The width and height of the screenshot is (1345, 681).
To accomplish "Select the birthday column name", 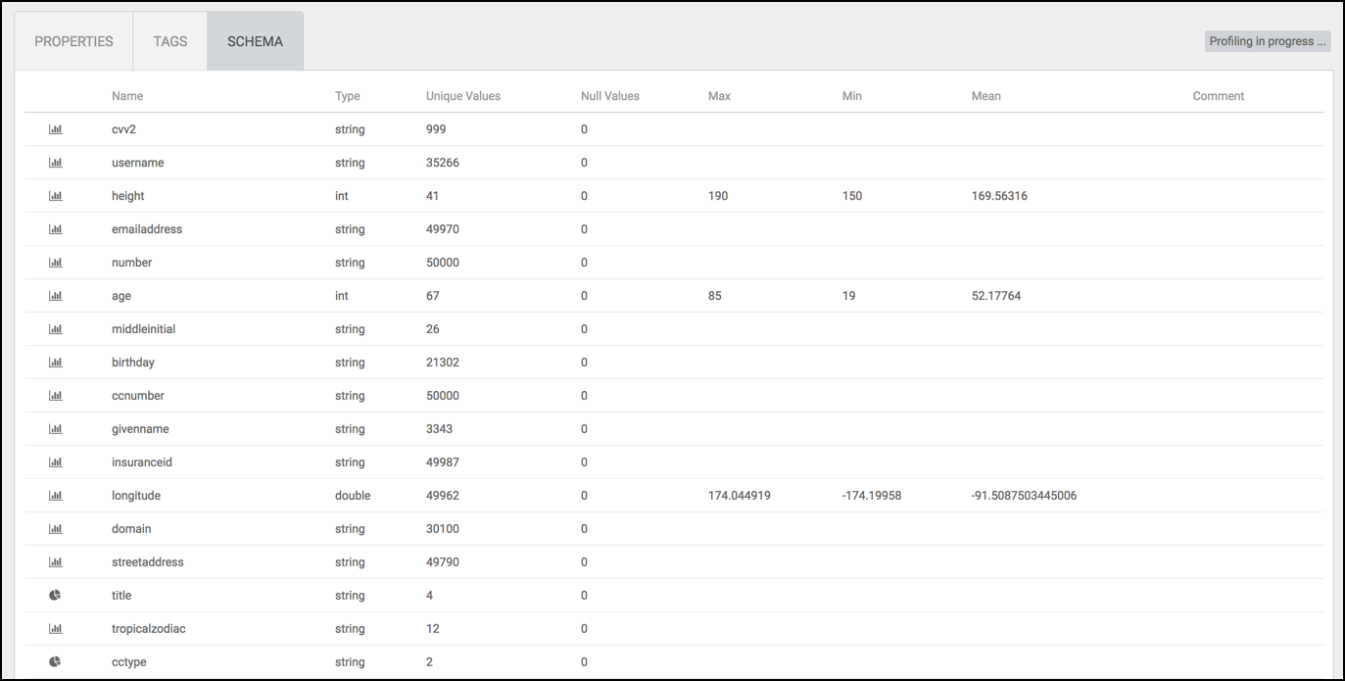I will point(133,363).
